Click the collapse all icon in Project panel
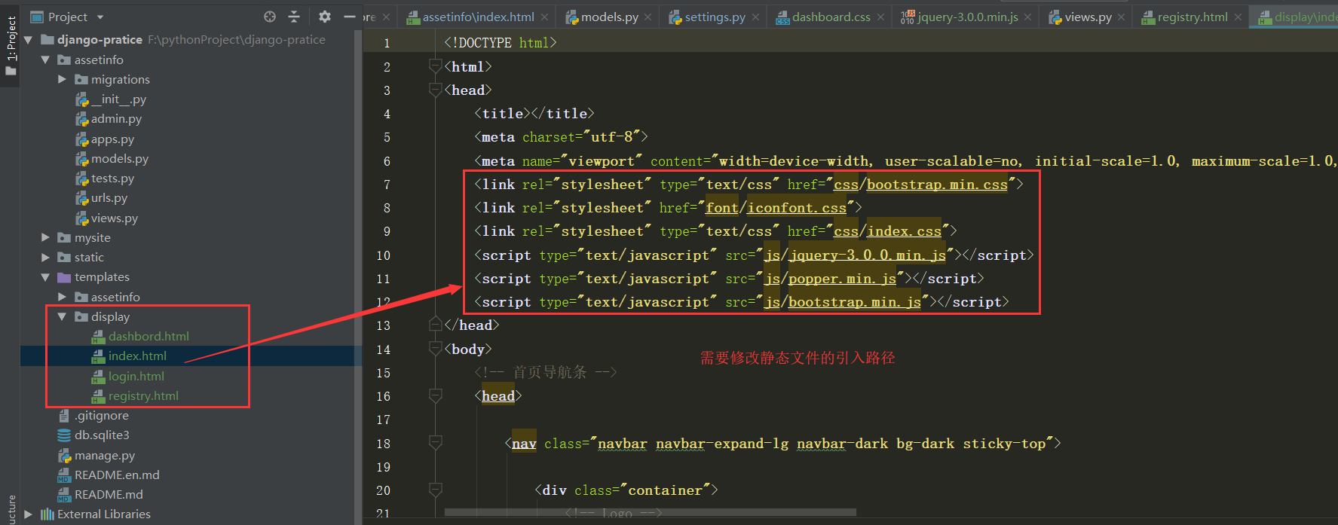 [x=294, y=17]
